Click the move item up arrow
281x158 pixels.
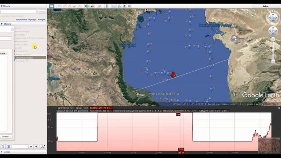31,147
